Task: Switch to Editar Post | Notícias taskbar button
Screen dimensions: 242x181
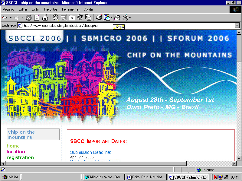Action: 146,177
